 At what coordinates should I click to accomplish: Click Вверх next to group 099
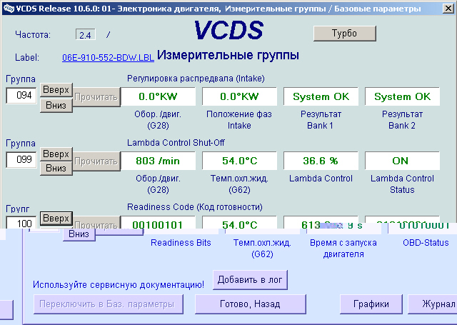point(56,154)
